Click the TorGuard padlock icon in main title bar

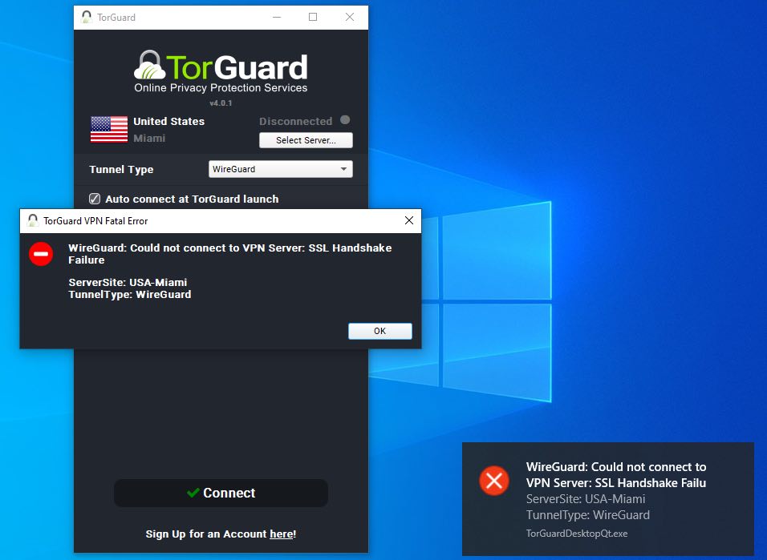87,17
